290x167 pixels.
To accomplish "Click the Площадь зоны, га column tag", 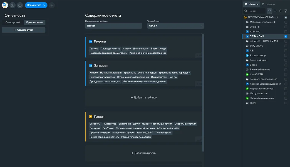I will (110, 48).
